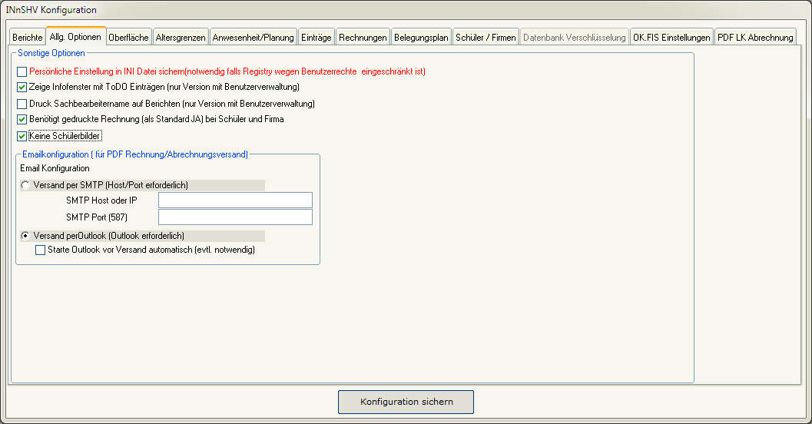Open the PDF LK Abrechnung tab

[x=755, y=38]
